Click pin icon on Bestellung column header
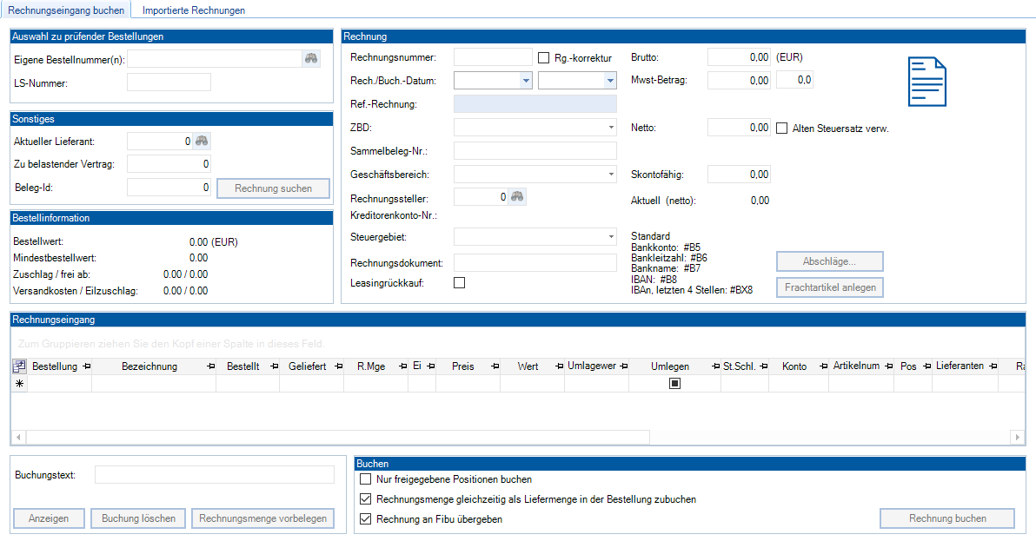 click(x=85, y=366)
